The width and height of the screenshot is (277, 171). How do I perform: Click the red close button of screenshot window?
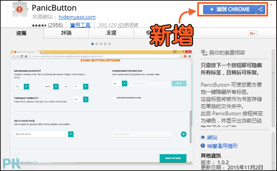(x=188, y=52)
